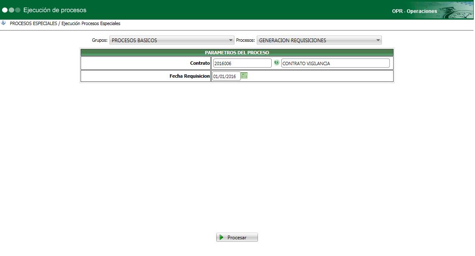
Task: Click the Procesar button
Action: pyautogui.click(x=237, y=238)
